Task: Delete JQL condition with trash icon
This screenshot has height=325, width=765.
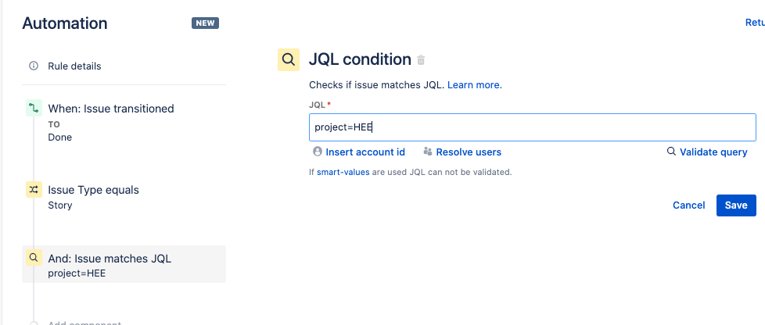Action: 421,60
